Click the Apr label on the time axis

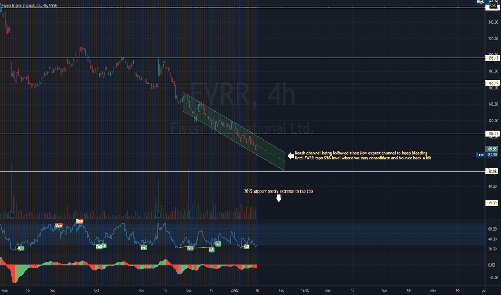pyautogui.click(x=384, y=290)
